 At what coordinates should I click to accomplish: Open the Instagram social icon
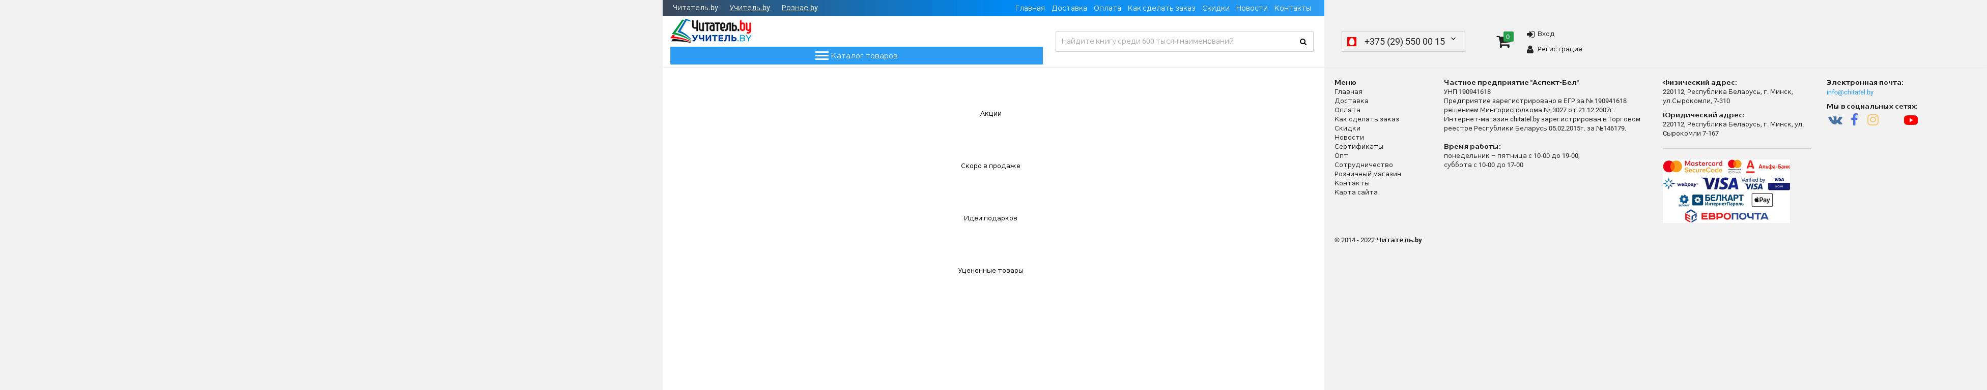click(1873, 120)
